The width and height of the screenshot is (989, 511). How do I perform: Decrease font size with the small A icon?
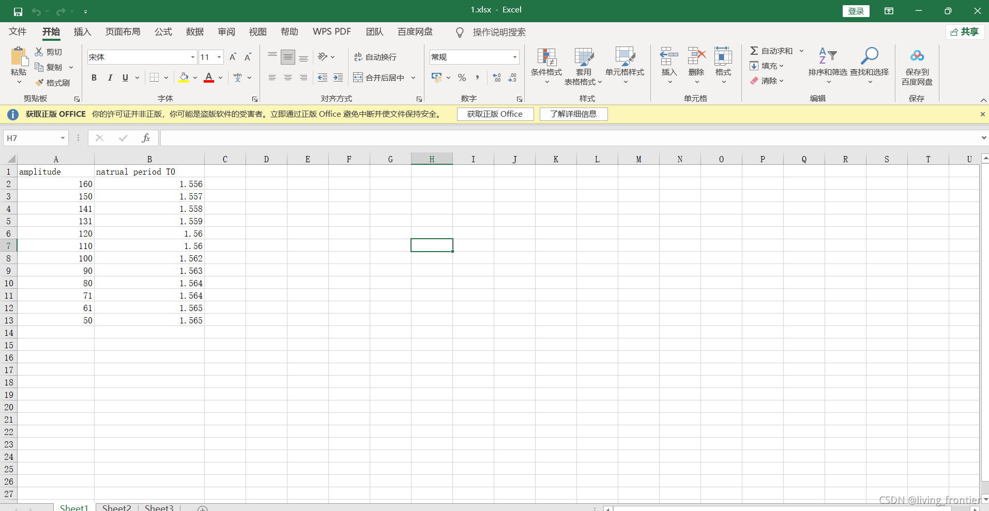click(248, 57)
